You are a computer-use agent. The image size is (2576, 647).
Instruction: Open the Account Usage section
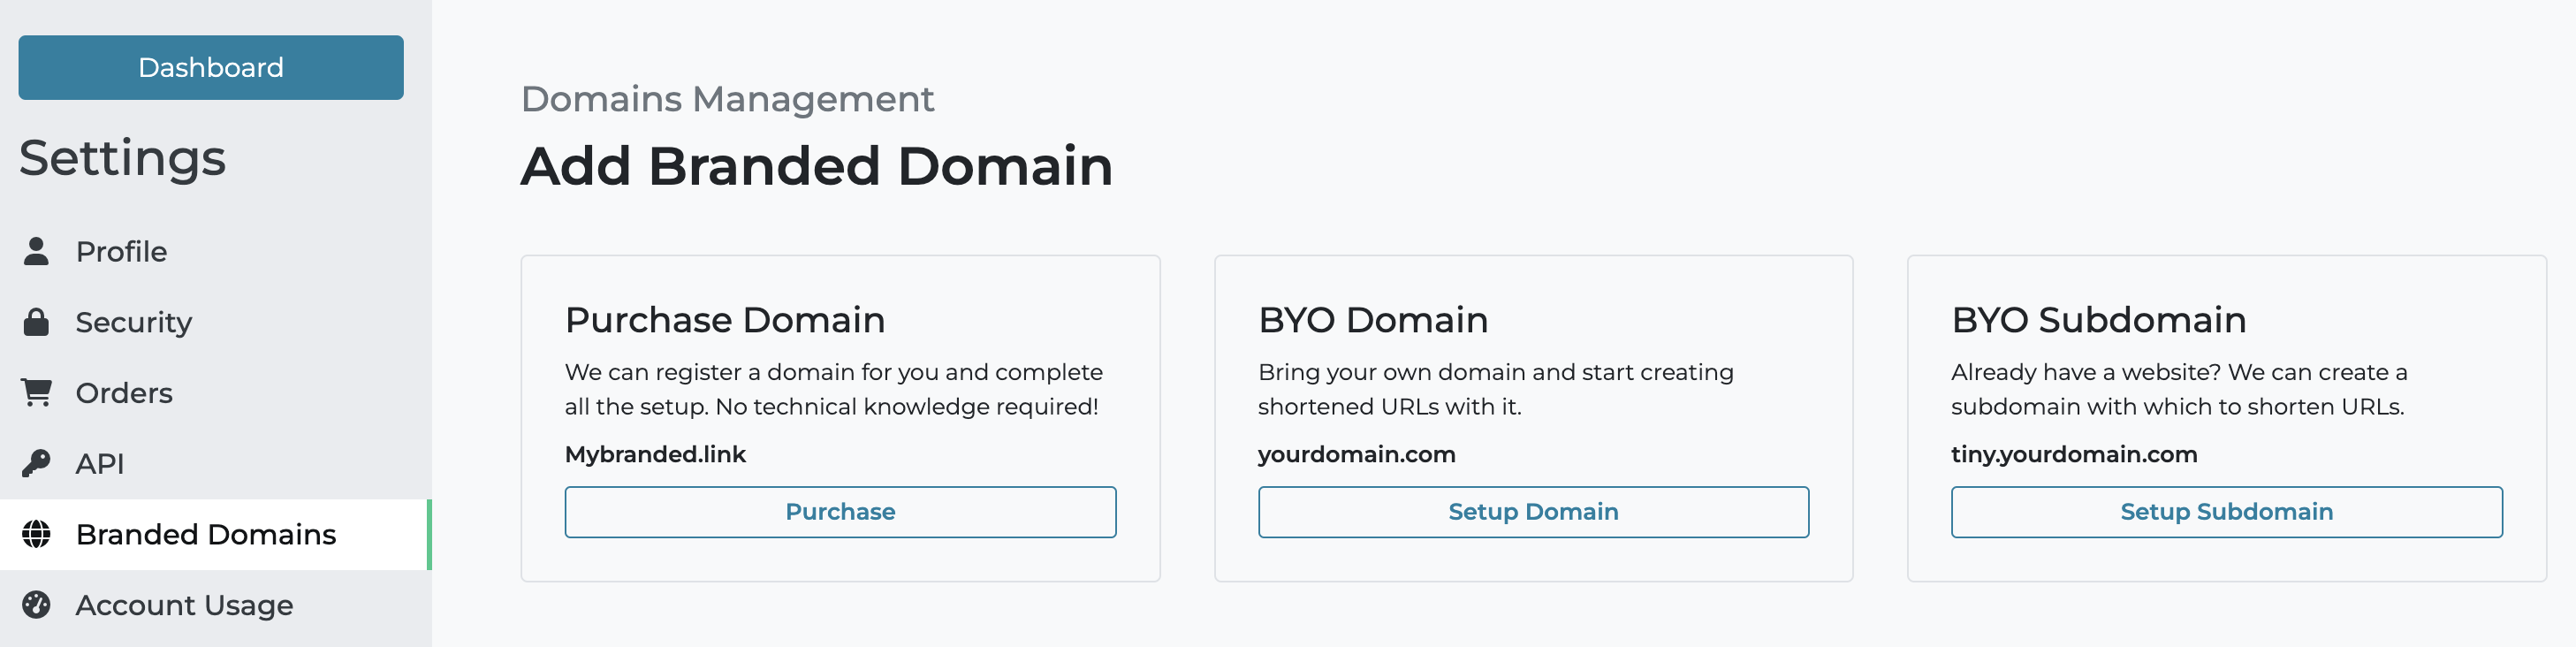[183, 604]
